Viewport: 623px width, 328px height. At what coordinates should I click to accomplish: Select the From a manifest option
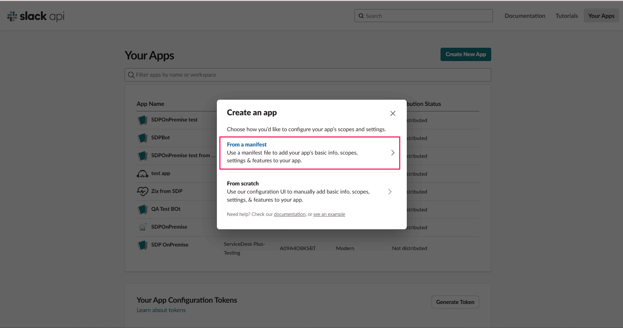[247, 145]
